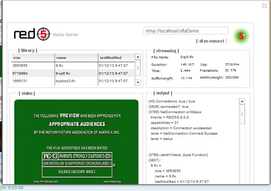Click streaming Size value 5718994
This screenshot has width=271, height=191.
[232, 65]
